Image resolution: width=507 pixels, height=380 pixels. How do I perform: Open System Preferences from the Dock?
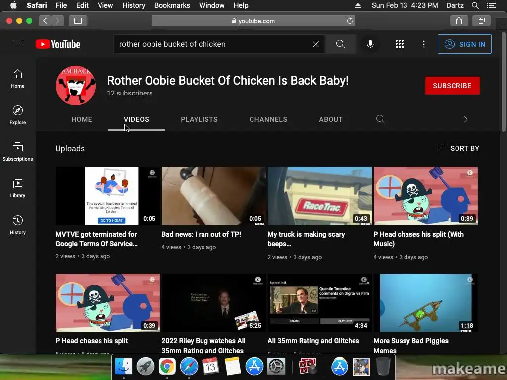pyautogui.click(x=276, y=367)
